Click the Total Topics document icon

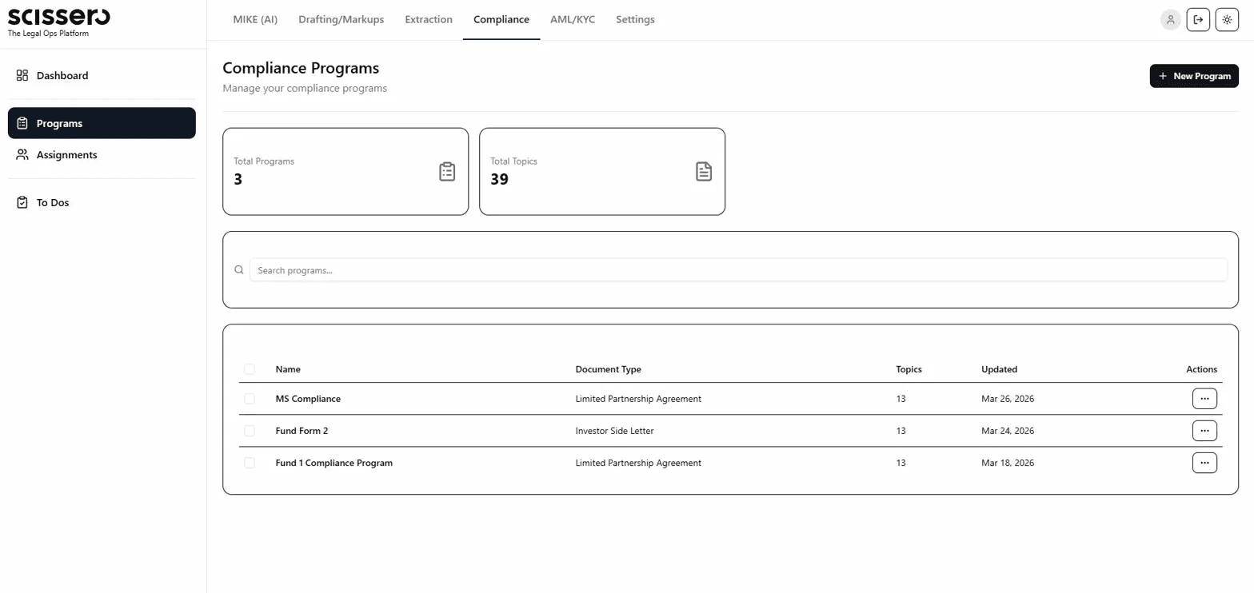pos(704,171)
